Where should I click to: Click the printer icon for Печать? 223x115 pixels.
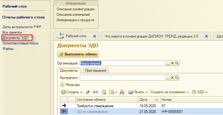130,92
